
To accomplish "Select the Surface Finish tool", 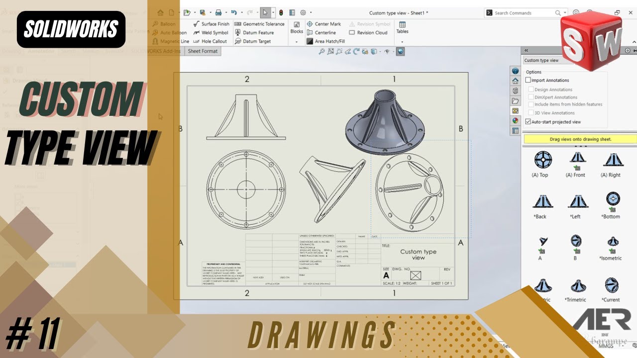I will point(211,24).
